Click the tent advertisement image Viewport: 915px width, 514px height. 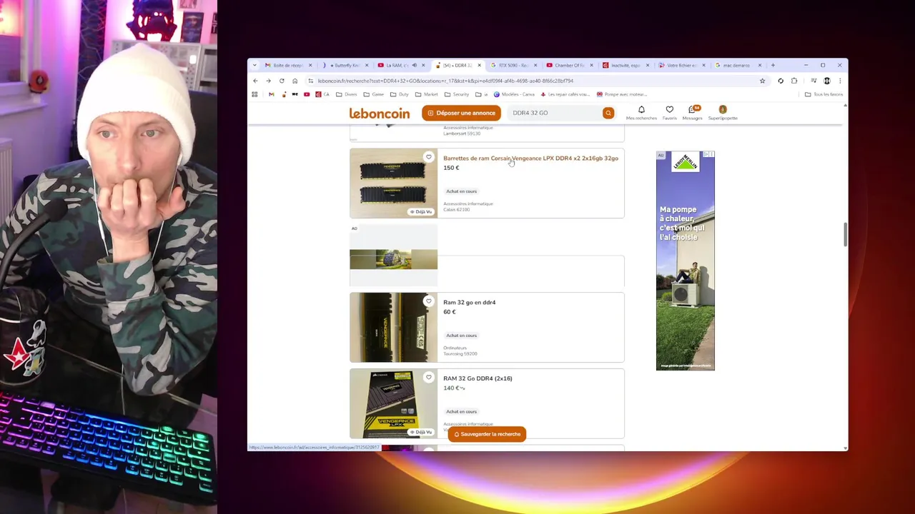[393, 259]
